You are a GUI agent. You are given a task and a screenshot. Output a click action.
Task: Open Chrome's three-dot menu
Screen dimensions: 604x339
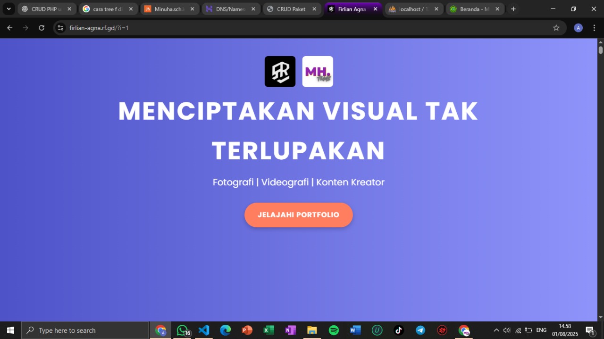[x=594, y=28]
